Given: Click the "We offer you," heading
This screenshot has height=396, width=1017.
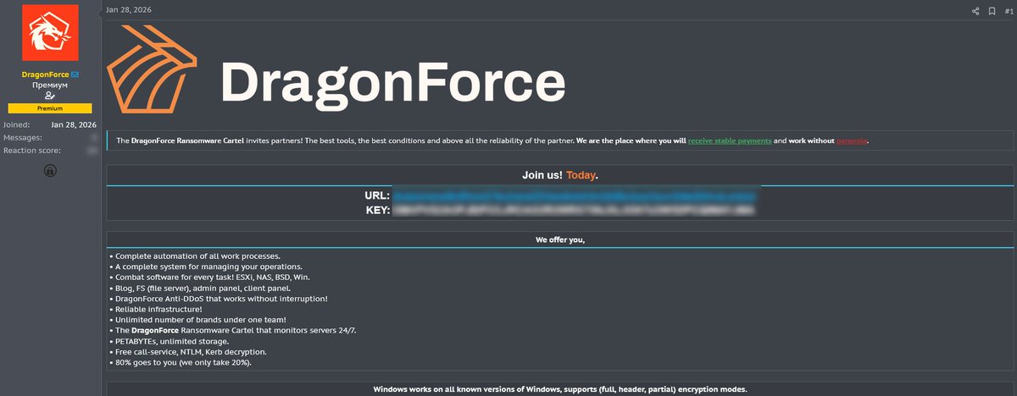Looking at the screenshot, I should click(x=559, y=239).
